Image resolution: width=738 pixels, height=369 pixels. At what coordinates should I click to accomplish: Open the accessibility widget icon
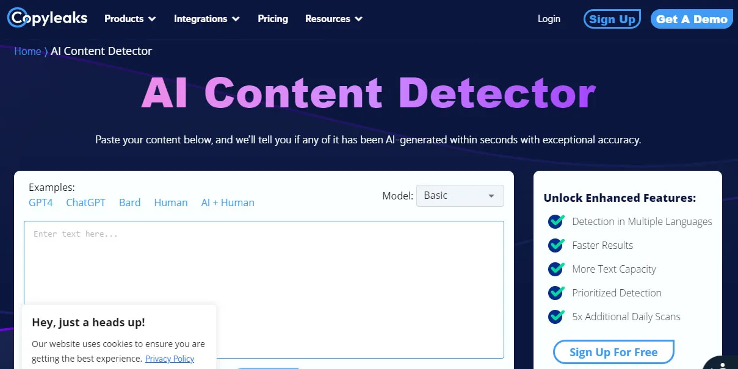[x=723, y=362]
